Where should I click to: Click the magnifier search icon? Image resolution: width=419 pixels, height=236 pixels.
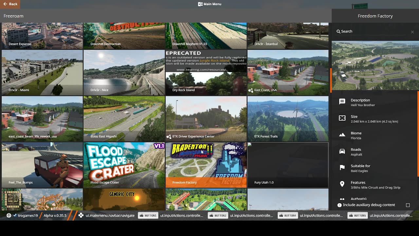pyautogui.click(x=338, y=31)
